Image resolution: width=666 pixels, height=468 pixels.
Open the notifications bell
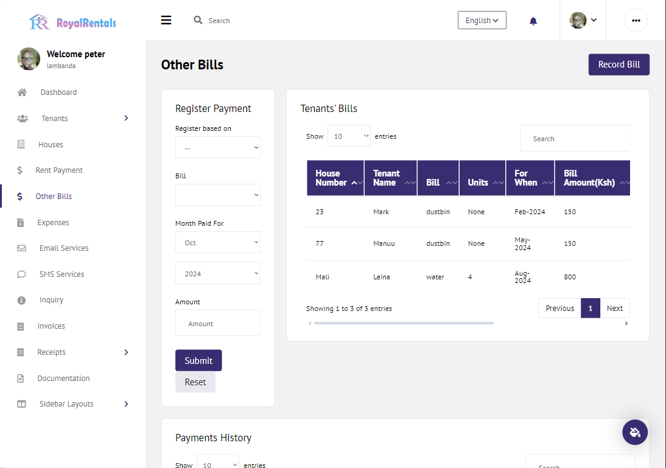tap(533, 21)
